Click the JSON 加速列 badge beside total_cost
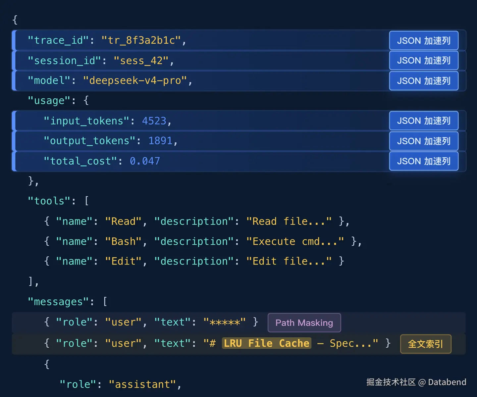 424,161
